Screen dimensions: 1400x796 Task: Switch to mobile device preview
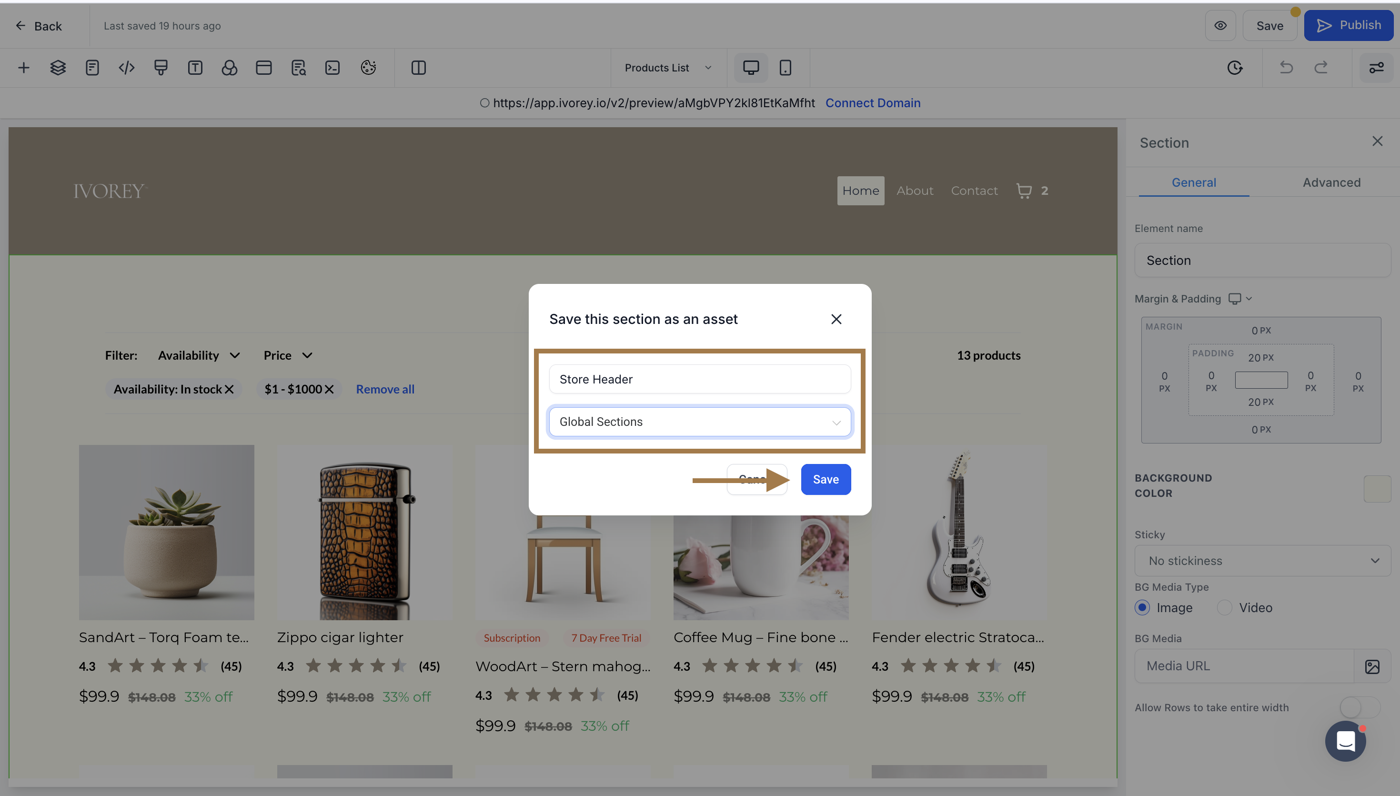785,68
